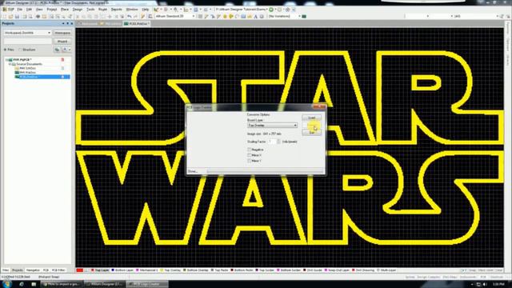This screenshot has width=512, height=288.
Task: Click the Exit button in the logo dialog
Action: 311,133
